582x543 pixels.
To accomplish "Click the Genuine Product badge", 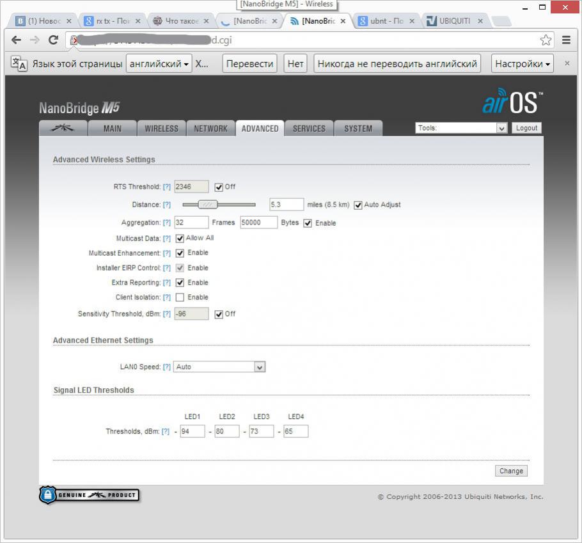I will coord(90,495).
